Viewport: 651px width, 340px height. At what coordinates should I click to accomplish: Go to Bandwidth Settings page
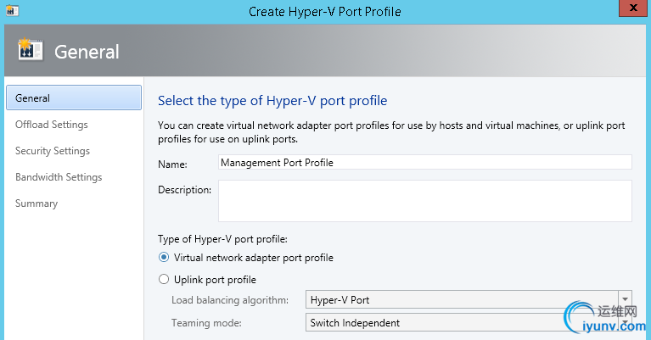pos(59,177)
